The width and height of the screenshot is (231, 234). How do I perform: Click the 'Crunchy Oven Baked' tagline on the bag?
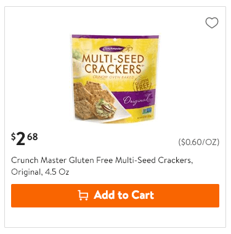tap(113, 77)
